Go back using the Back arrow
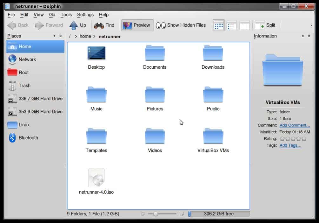Screen dimensions: 319x223 click(x=18, y=25)
